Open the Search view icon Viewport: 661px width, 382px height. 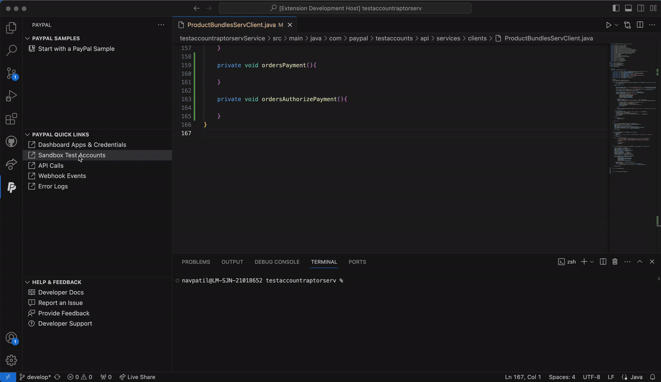tap(11, 51)
